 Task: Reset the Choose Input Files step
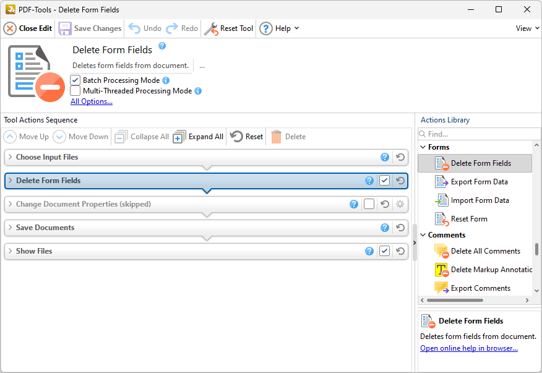click(x=400, y=157)
